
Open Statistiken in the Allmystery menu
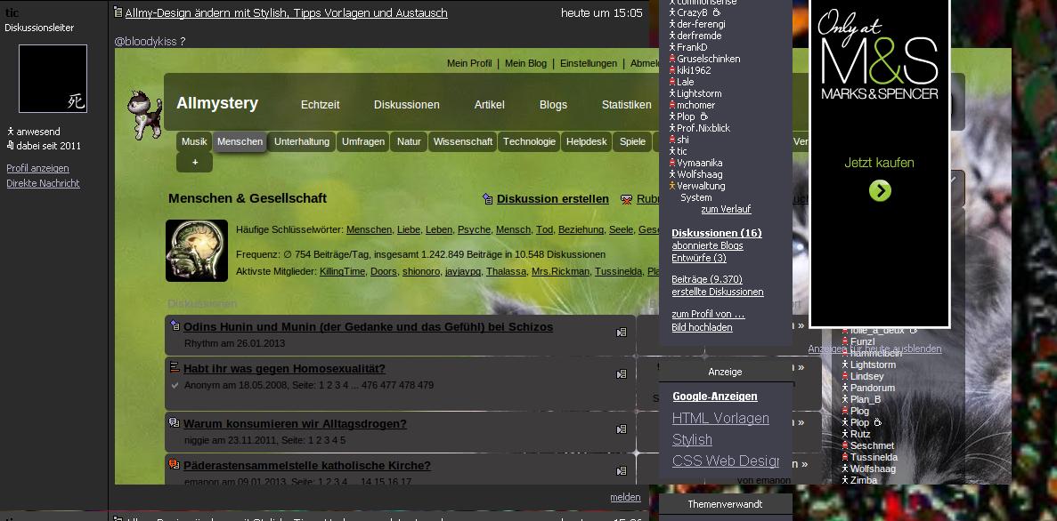tap(626, 104)
